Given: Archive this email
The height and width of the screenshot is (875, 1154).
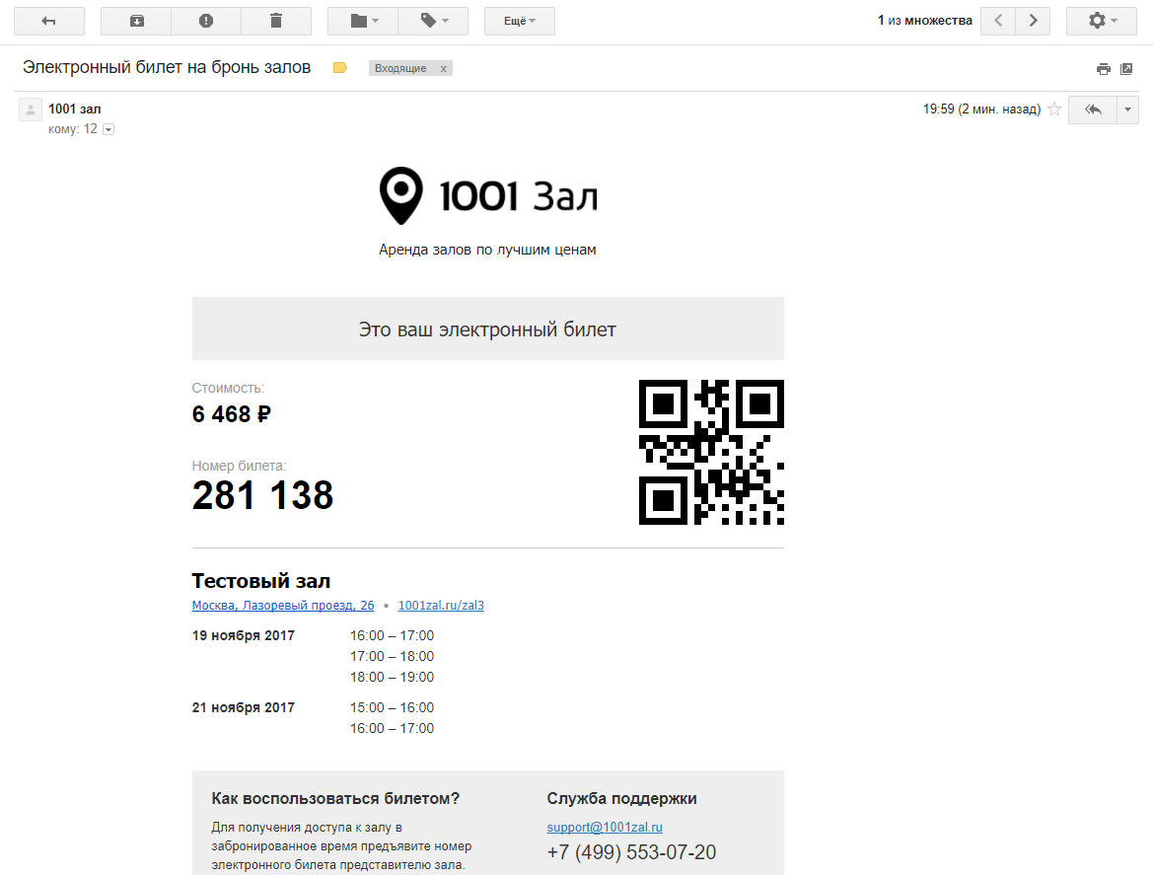Looking at the screenshot, I should tap(136, 21).
